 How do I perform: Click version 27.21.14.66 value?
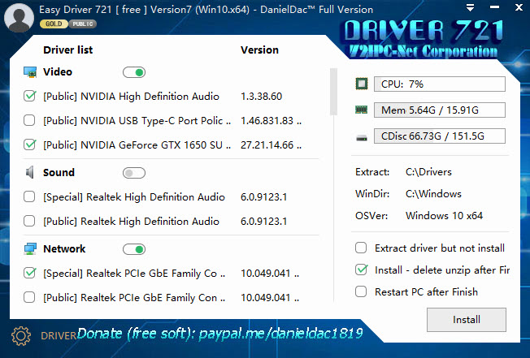(x=271, y=145)
